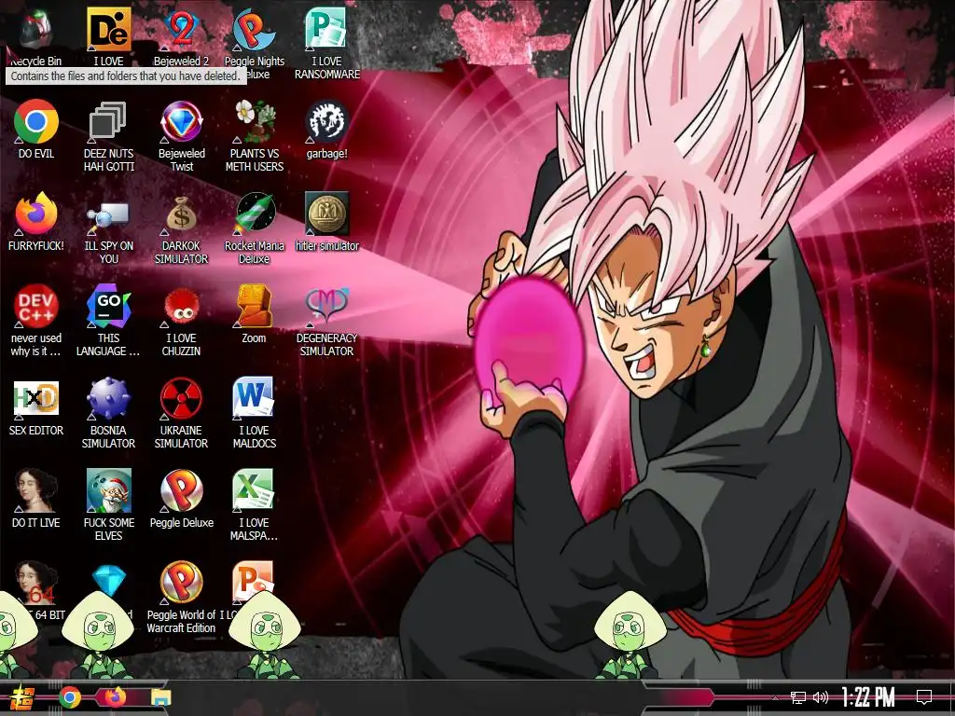Show hidden system tray icons
955x716 pixels.
775,698
